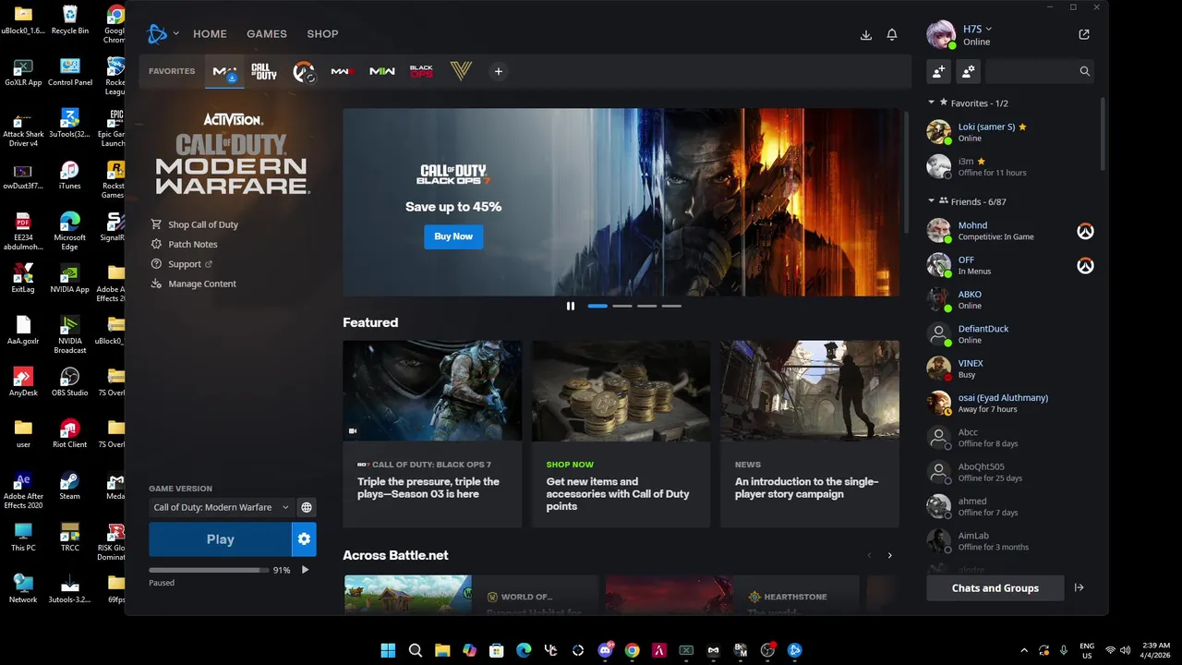Viewport: 1182px width, 665px height.
Task: Click the Play button
Action: point(220,539)
